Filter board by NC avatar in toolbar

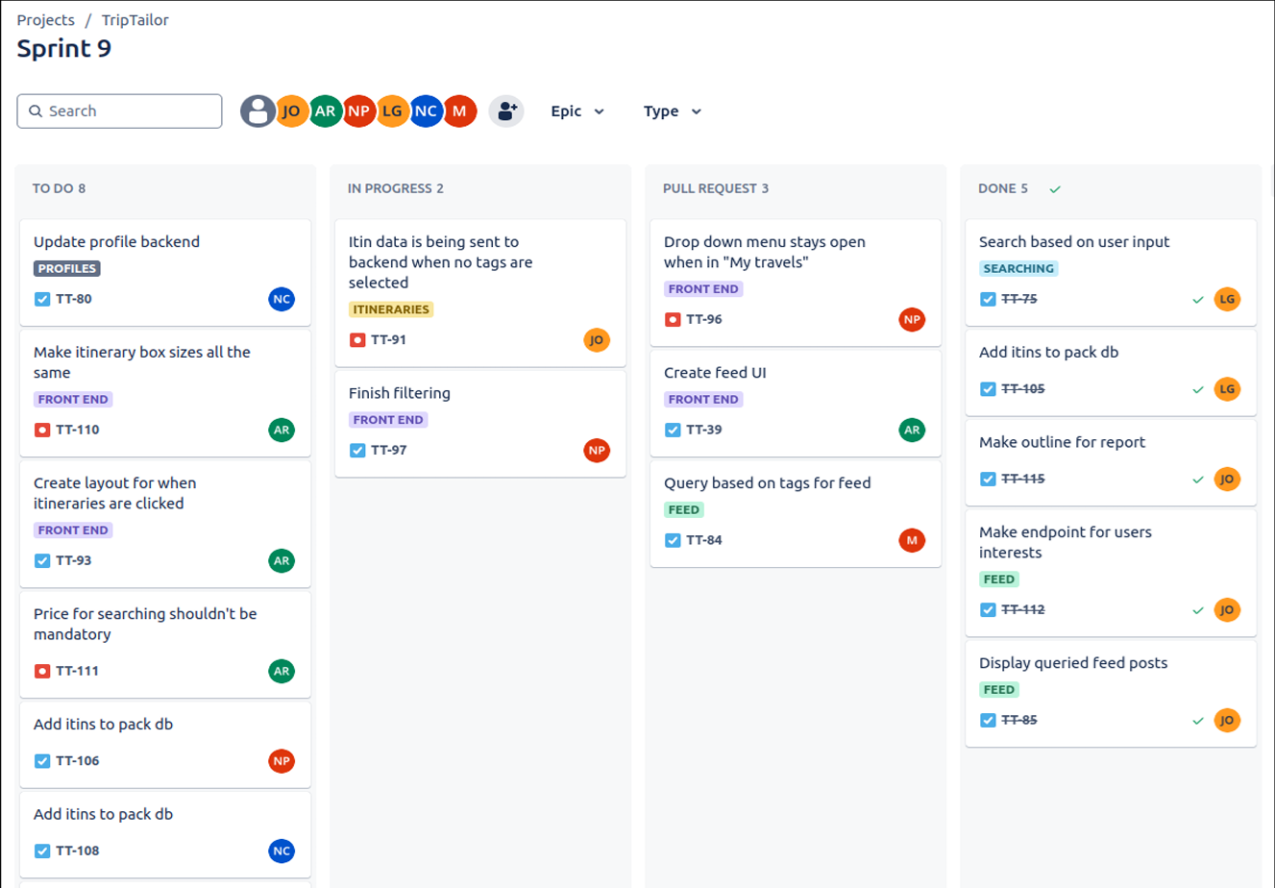point(426,111)
